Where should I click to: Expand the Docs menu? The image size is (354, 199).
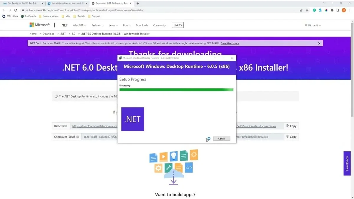[x=127, y=25]
